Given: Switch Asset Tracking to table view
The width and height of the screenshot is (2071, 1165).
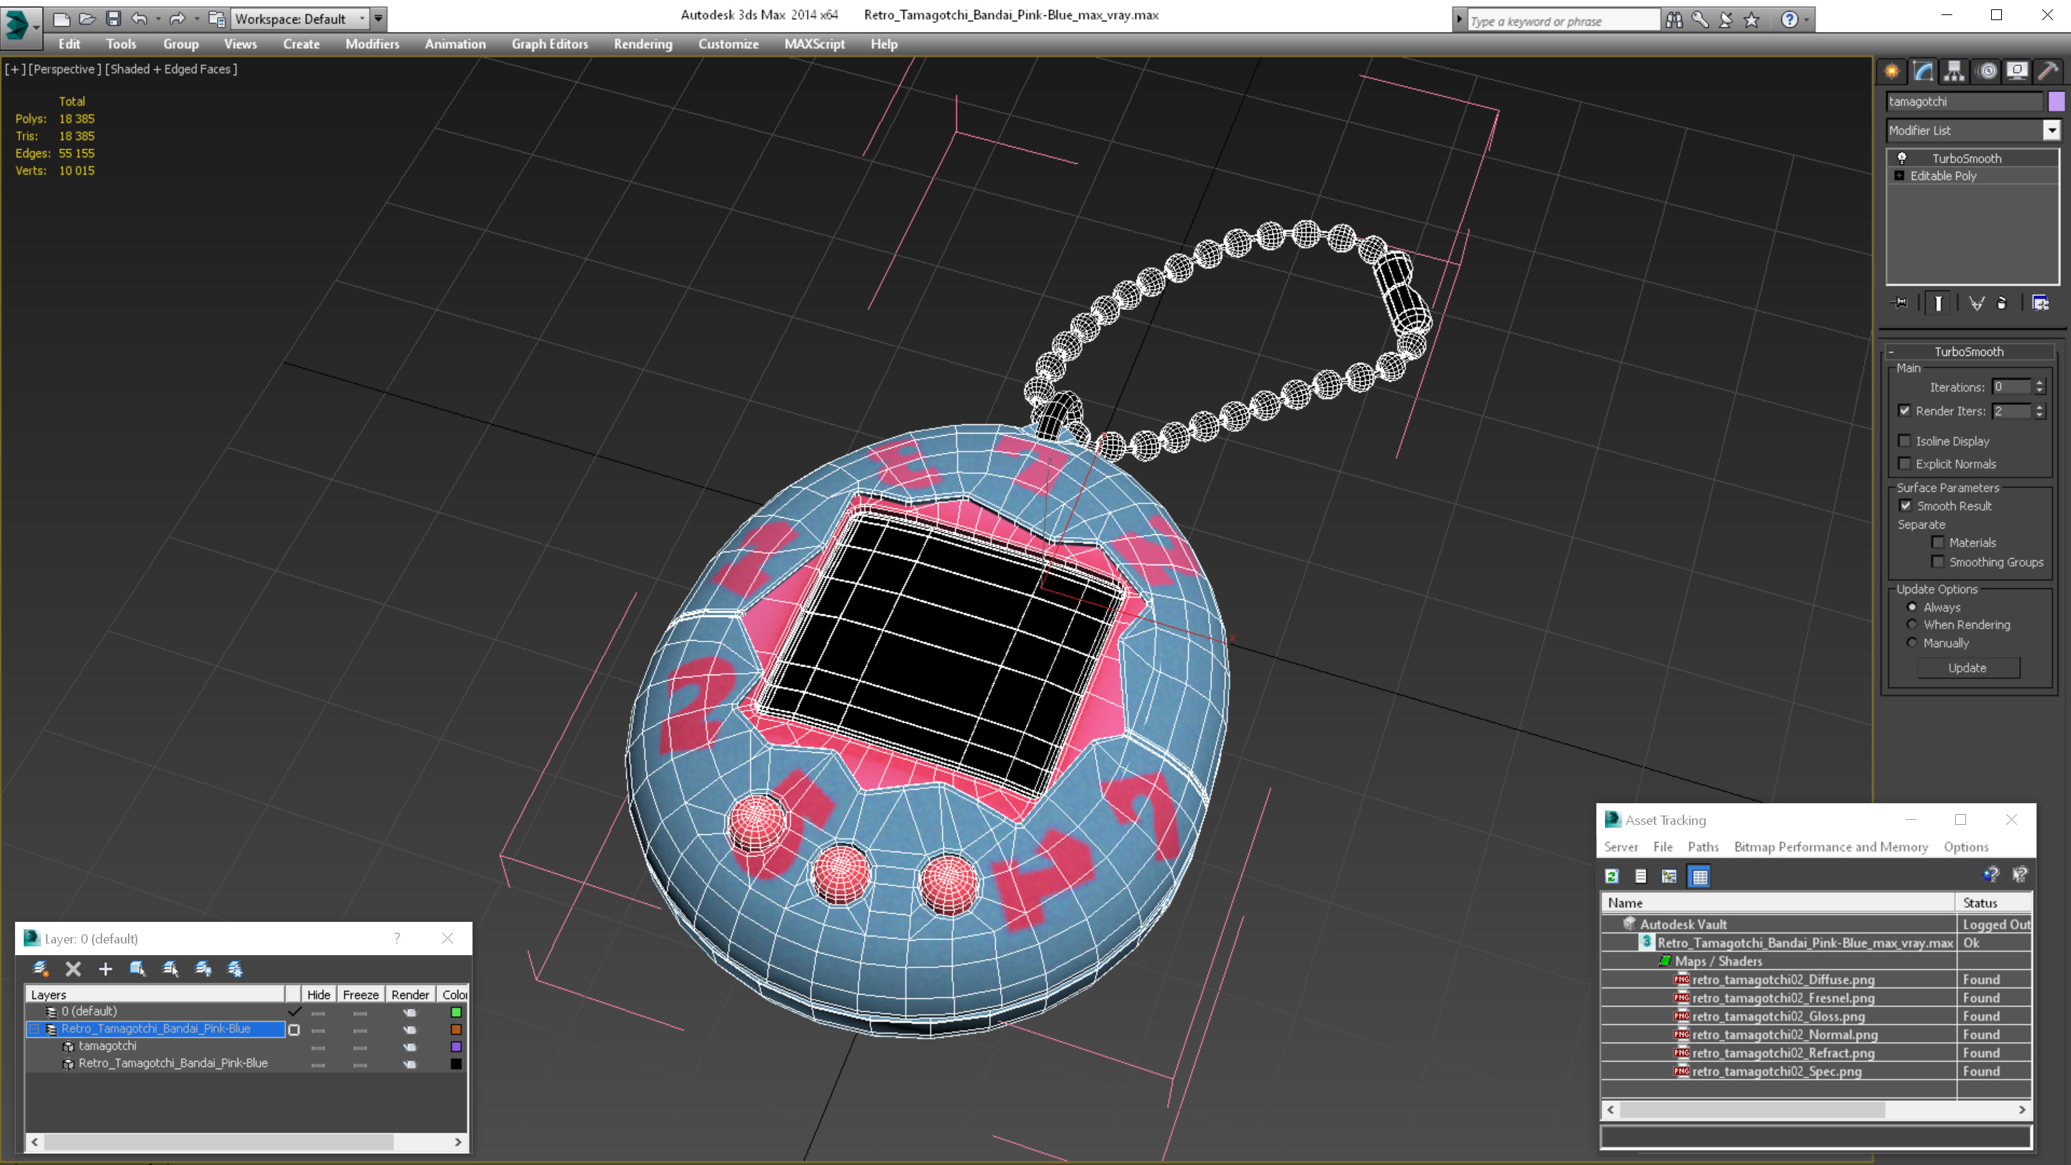Looking at the screenshot, I should point(1699,877).
